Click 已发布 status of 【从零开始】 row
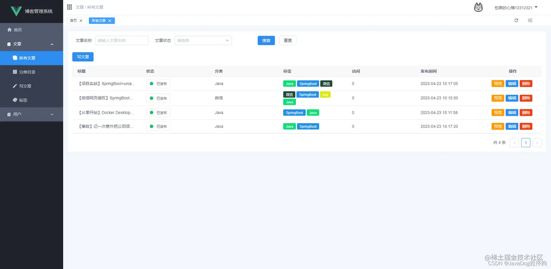The height and width of the screenshot is (269, 551). click(x=158, y=113)
